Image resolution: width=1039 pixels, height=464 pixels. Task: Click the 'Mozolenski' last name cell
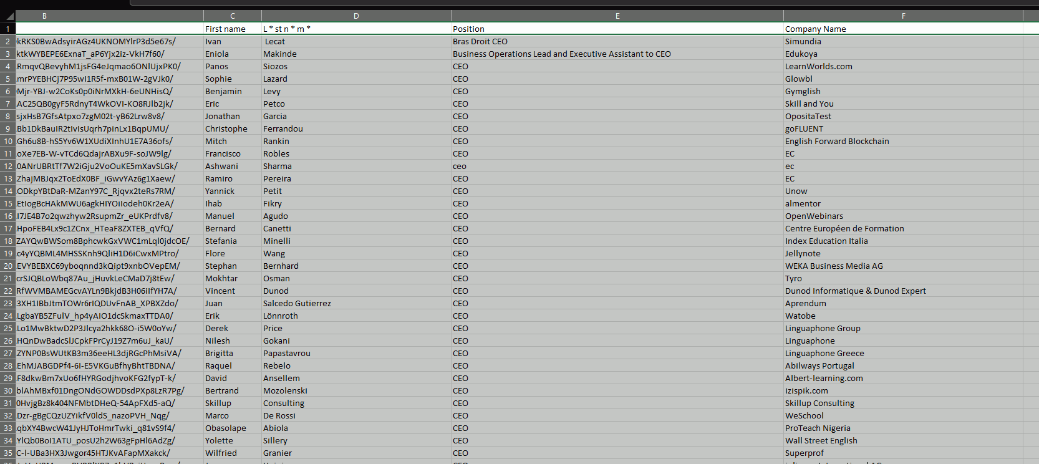click(x=356, y=390)
